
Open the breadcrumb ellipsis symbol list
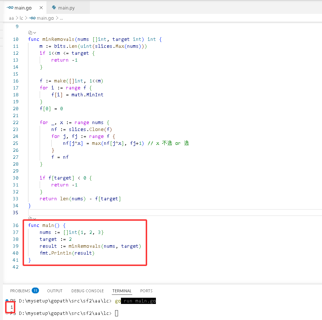coord(61,18)
